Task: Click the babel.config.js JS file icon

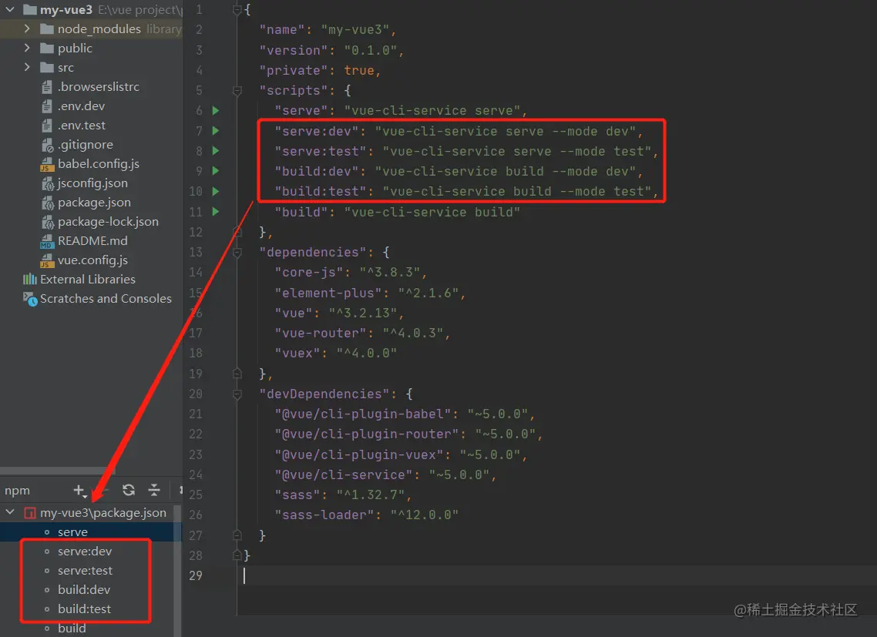Action: click(47, 164)
